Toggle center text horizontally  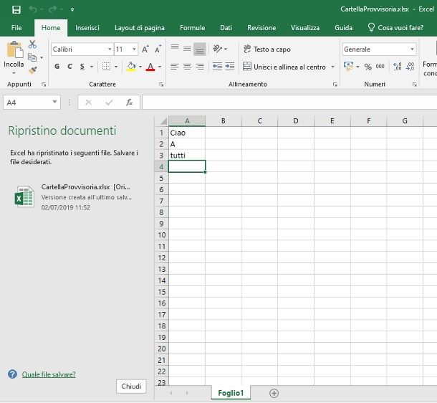point(187,67)
